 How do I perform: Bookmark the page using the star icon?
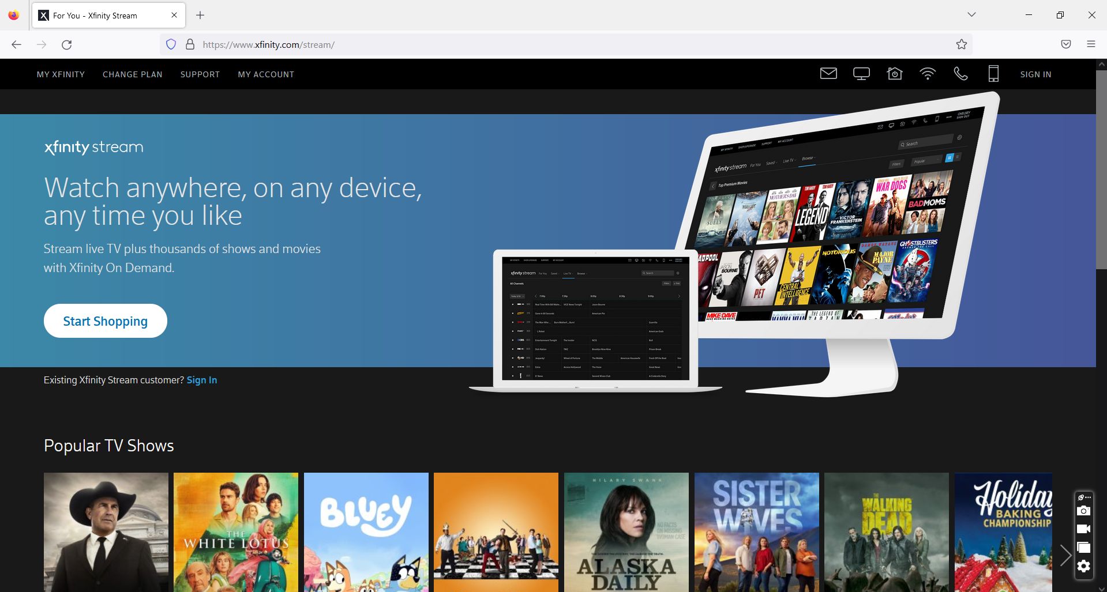tap(961, 44)
